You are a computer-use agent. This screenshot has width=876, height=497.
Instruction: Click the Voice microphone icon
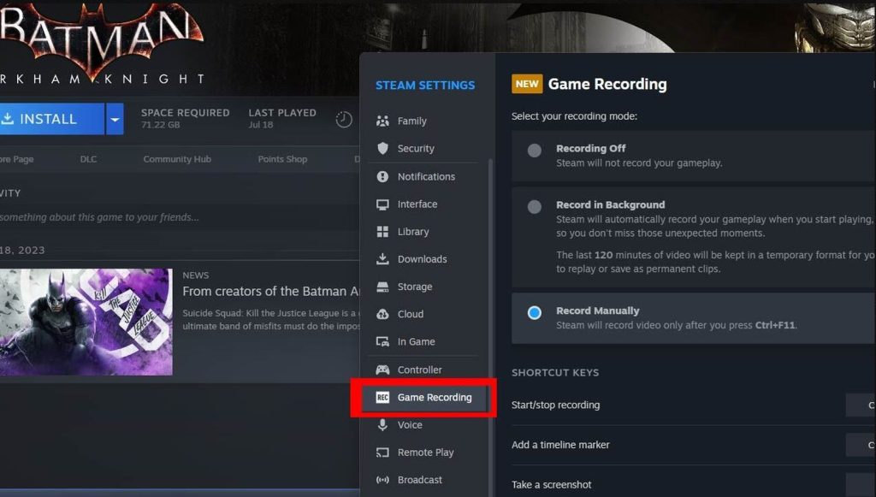(x=382, y=425)
